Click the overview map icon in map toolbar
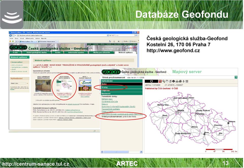The image size is (244, 168). pyautogui.click(x=187, y=81)
